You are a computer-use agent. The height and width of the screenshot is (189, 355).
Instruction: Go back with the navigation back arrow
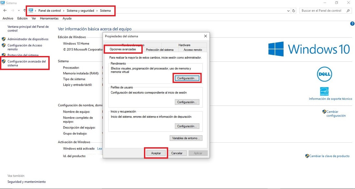5,11
